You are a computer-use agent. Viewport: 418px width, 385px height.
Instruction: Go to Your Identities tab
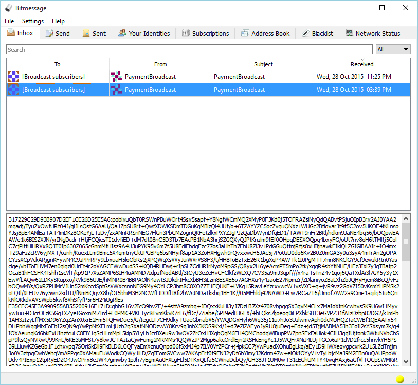[x=144, y=33]
